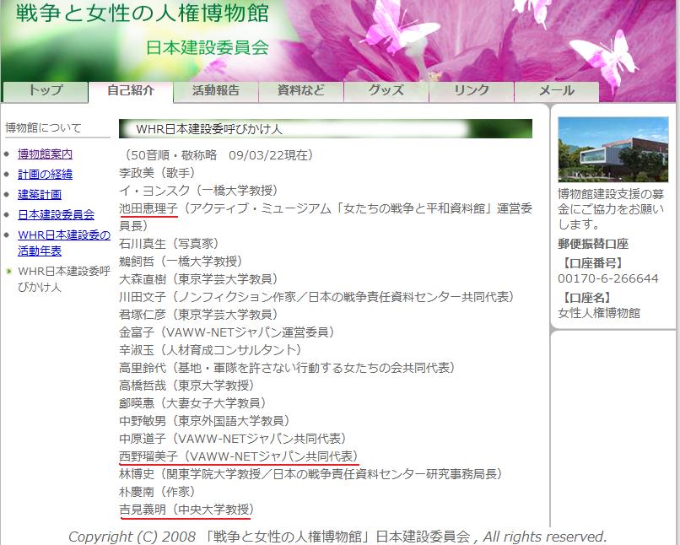Click the line 金富子(VAWW-NETジャパン運営委員)
This screenshot has height=545, width=680.
pyautogui.click(x=226, y=332)
